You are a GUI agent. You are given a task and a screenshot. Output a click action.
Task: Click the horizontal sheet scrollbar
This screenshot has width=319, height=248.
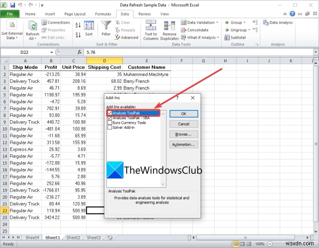coord(245,238)
